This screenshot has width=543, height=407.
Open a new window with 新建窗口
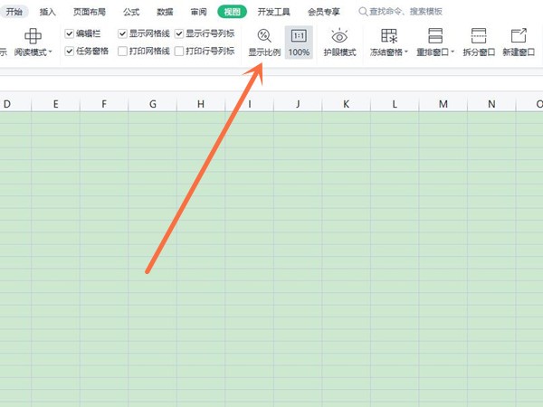519,36
